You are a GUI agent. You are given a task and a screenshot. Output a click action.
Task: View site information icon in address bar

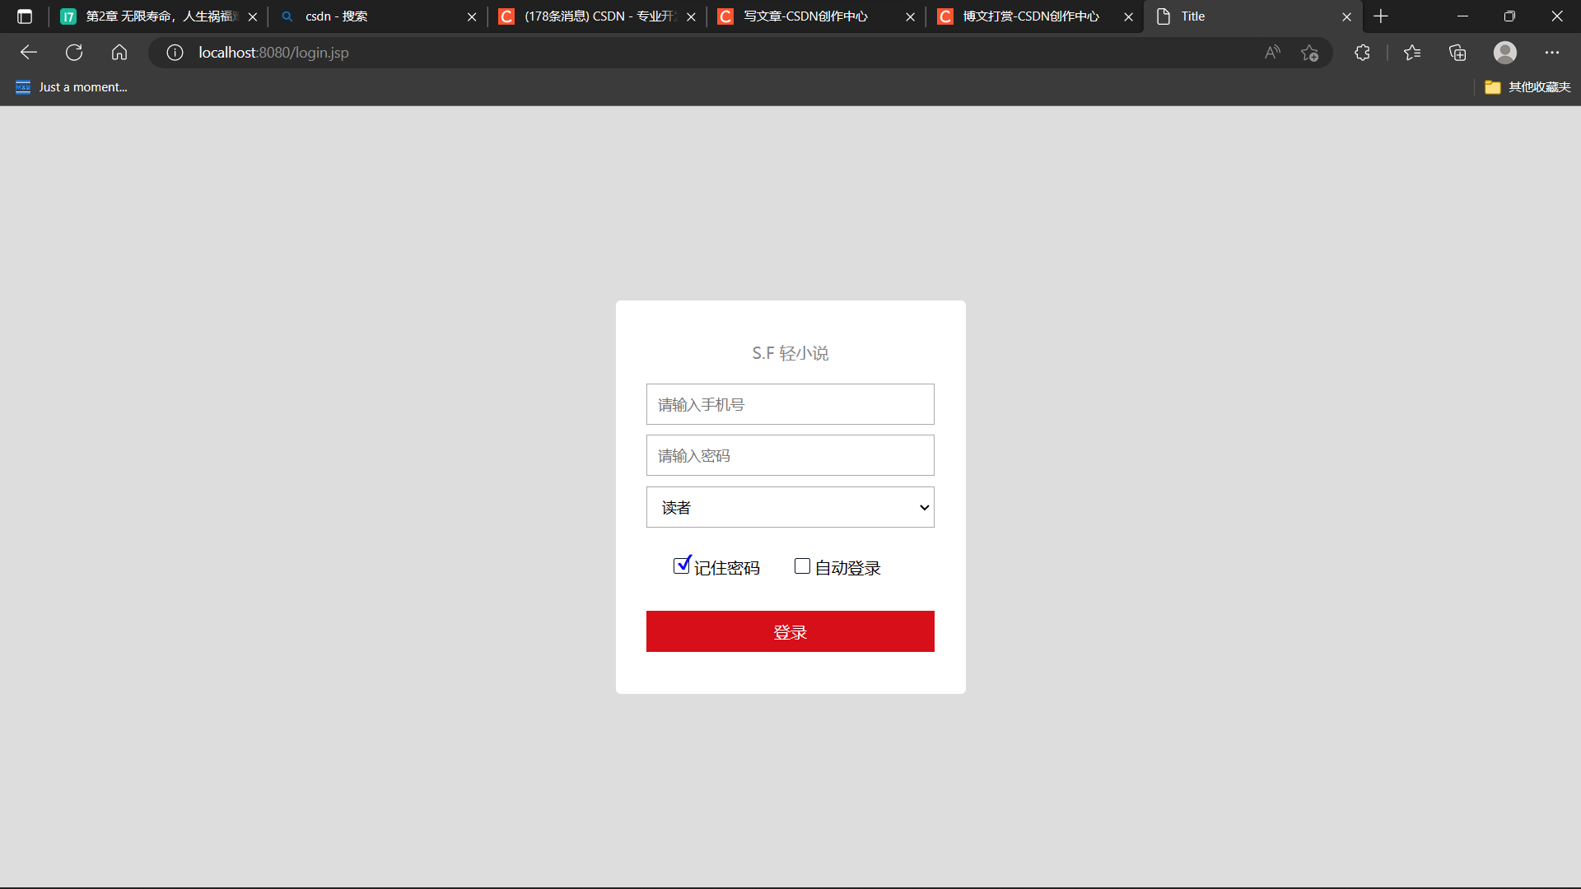[175, 53]
